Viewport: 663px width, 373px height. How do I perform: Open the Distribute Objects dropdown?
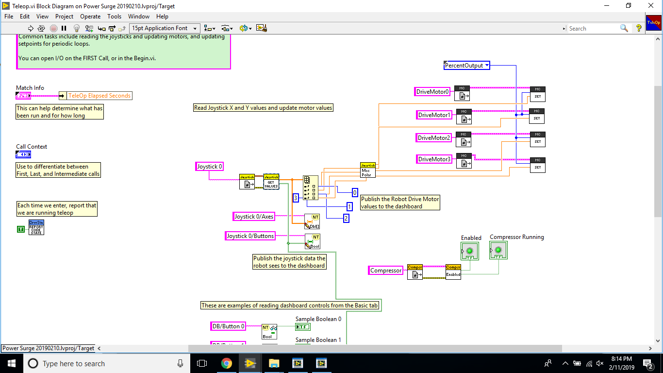[x=227, y=28]
